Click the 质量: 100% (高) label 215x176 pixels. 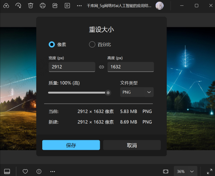click(x=64, y=83)
